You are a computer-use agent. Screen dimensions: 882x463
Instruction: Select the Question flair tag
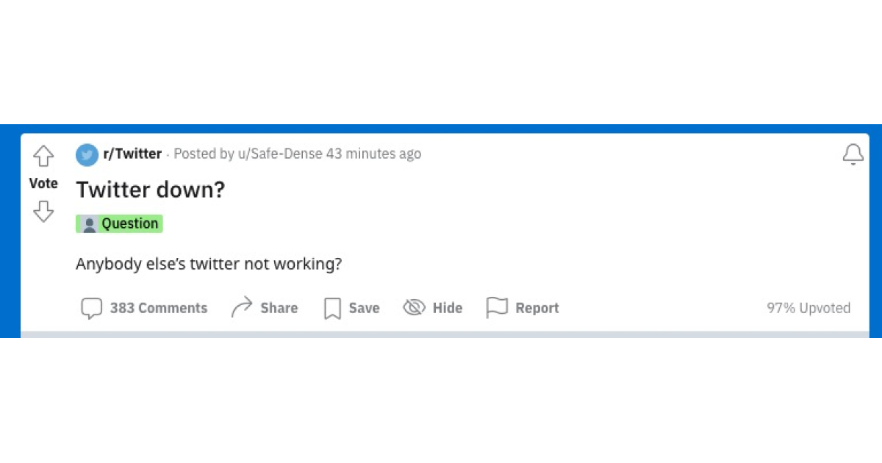coord(119,223)
